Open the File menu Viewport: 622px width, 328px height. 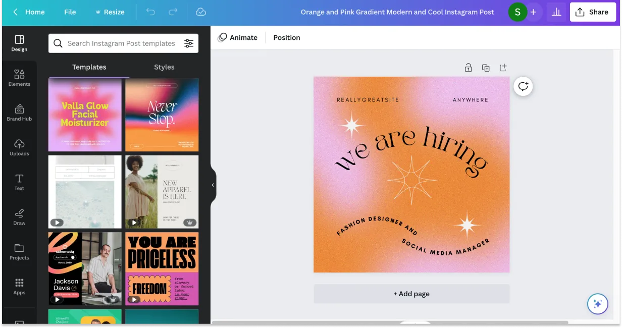[70, 12]
